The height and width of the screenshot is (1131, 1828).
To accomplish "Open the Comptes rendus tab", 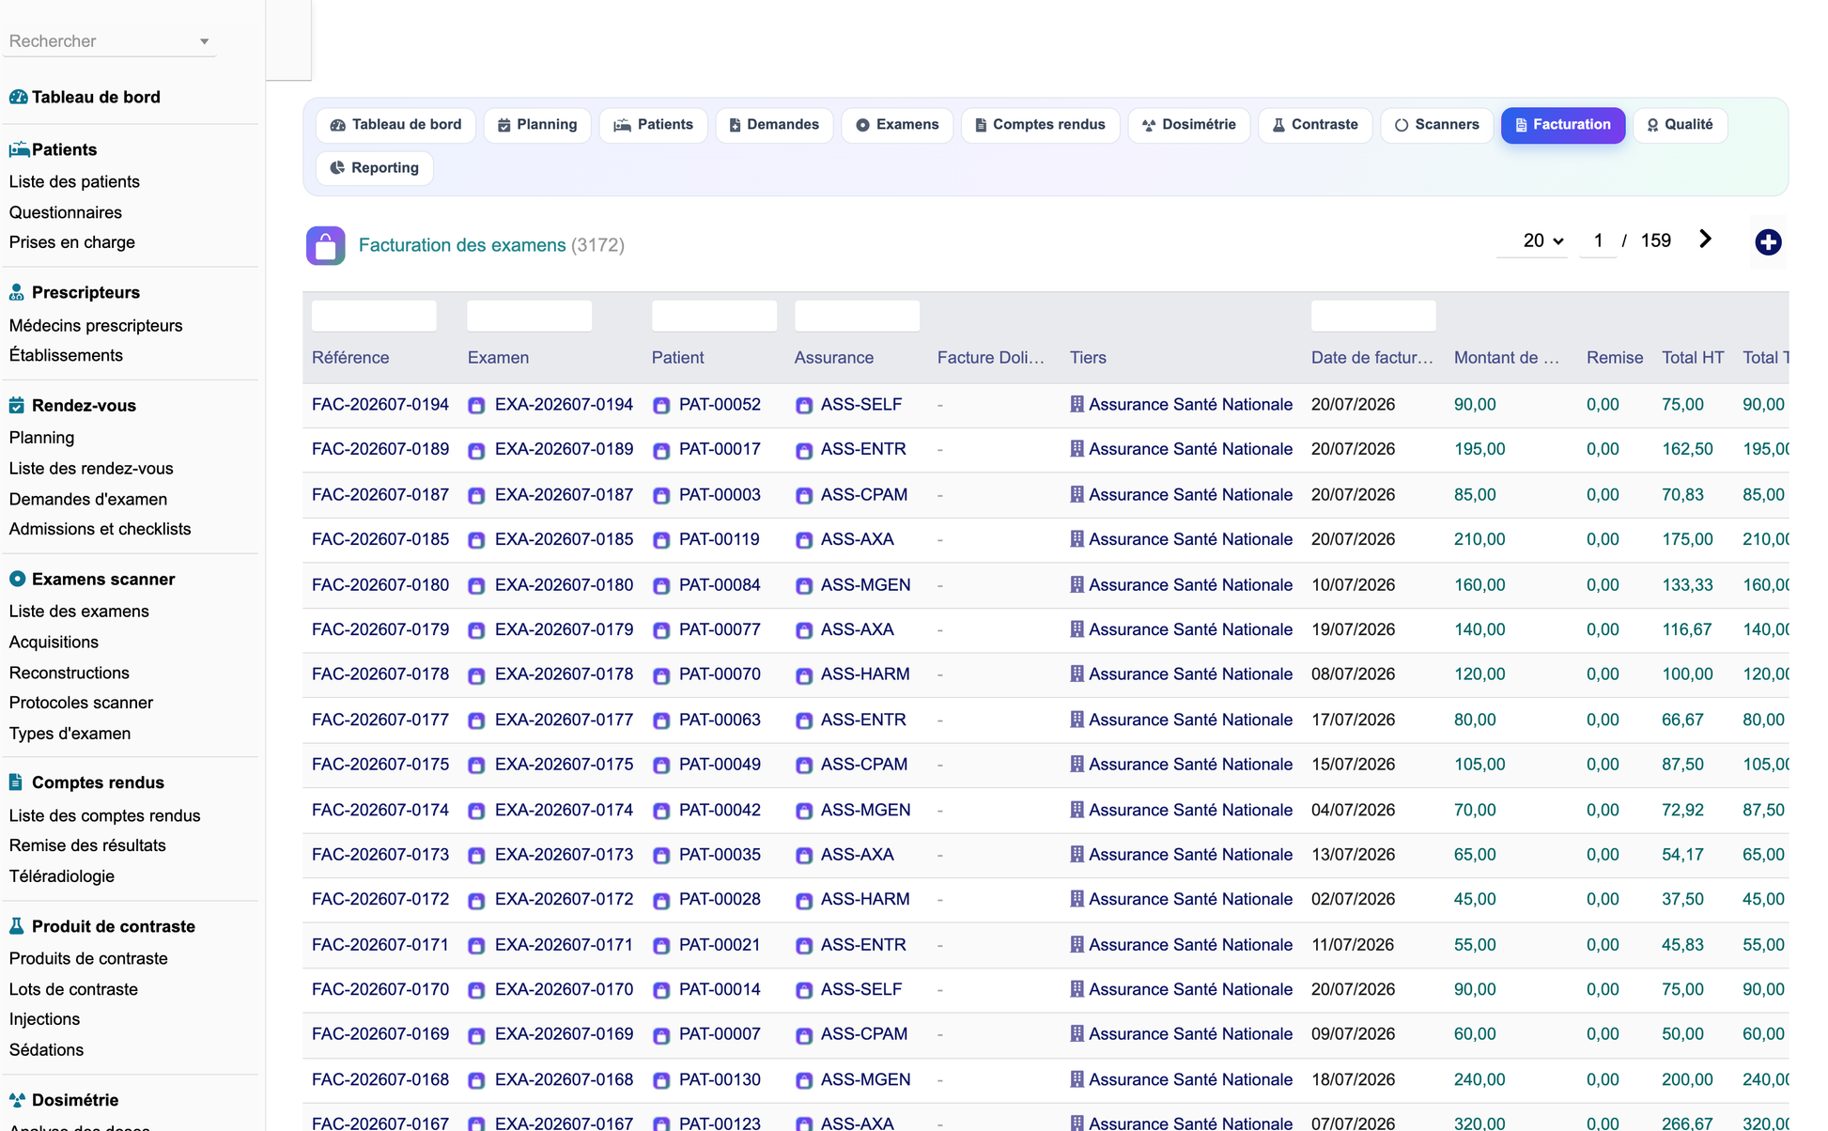I will [x=1040, y=125].
